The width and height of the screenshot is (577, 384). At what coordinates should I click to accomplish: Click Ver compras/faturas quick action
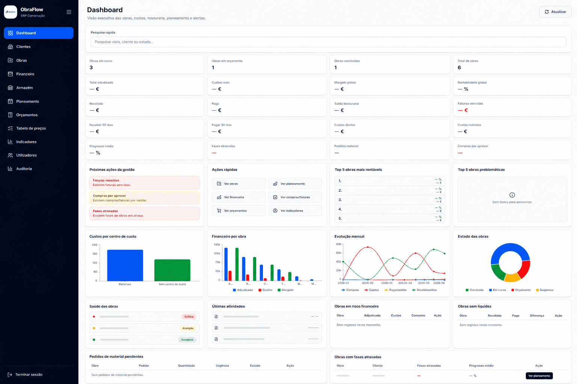pyautogui.click(x=295, y=197)
